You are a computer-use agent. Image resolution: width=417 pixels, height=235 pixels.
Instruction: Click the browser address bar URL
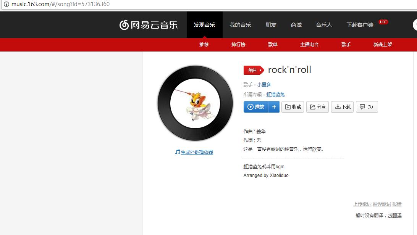[60, 4]
